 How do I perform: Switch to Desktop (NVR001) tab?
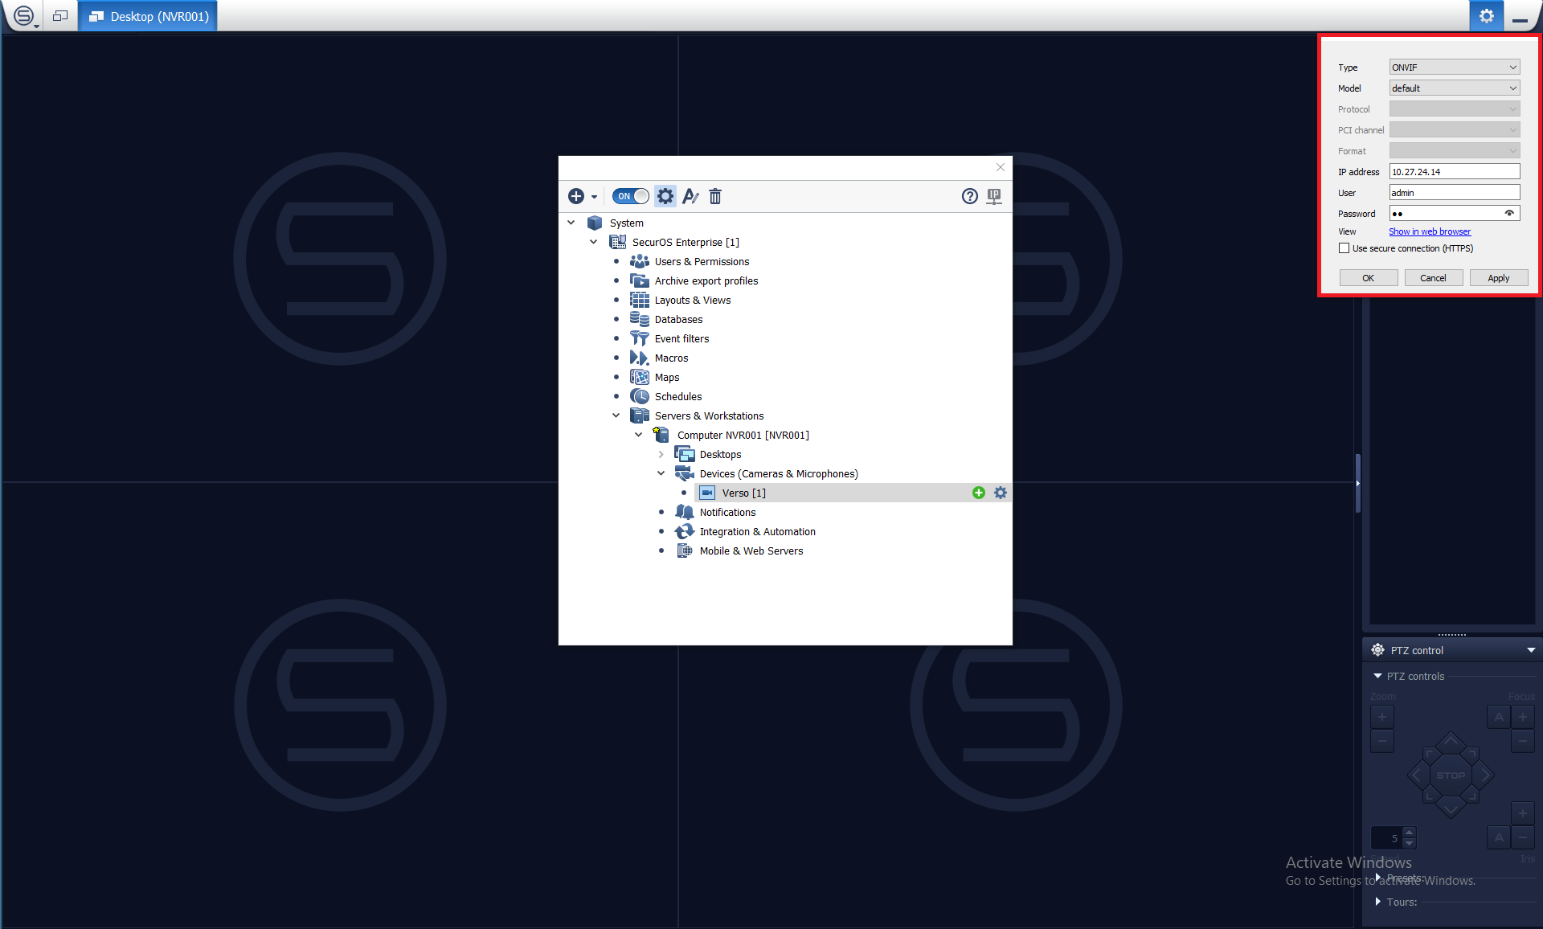(149, 16)
